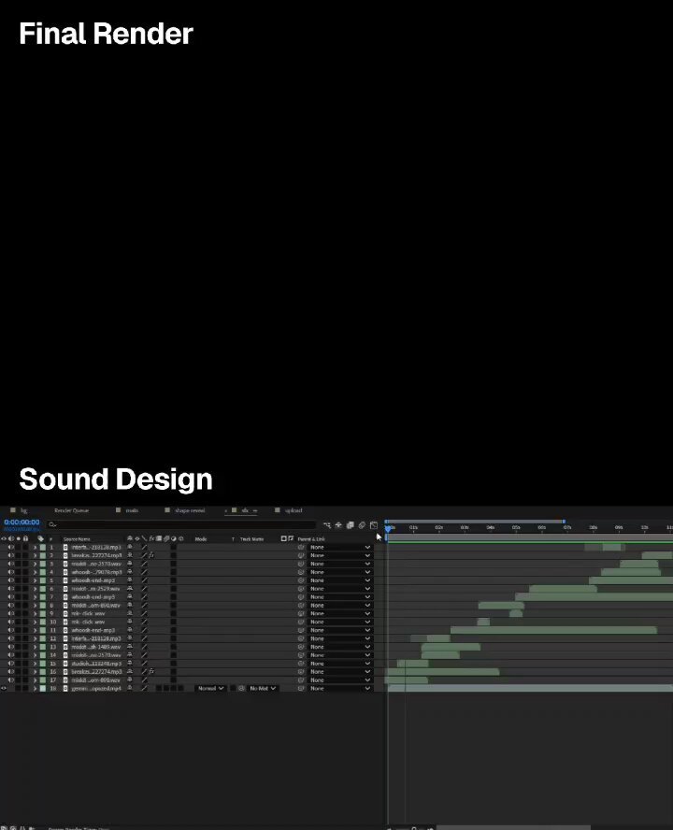673x830 pixels.
Task: Click the lock column header icon
Action: pos(25,539)
